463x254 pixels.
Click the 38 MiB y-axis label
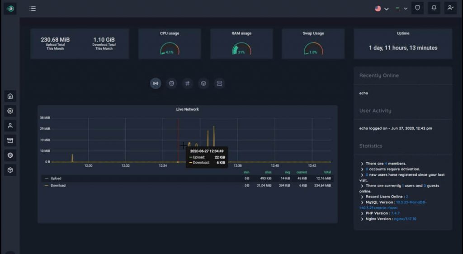tap(45, 118)
